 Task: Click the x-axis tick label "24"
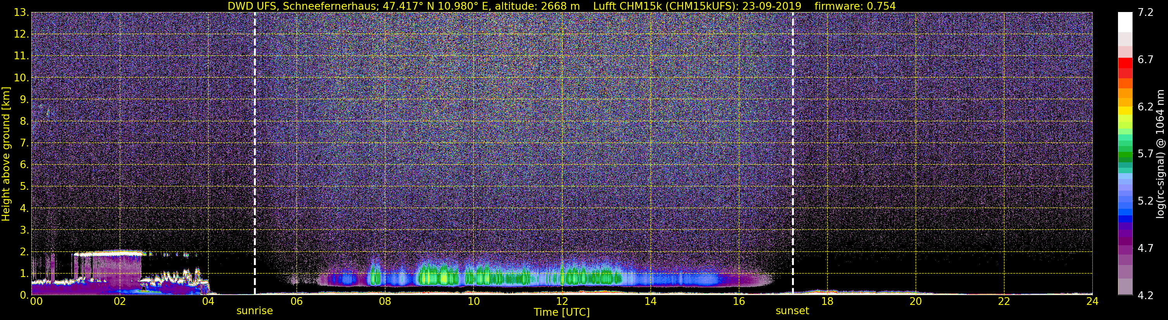pos(1092,301)
